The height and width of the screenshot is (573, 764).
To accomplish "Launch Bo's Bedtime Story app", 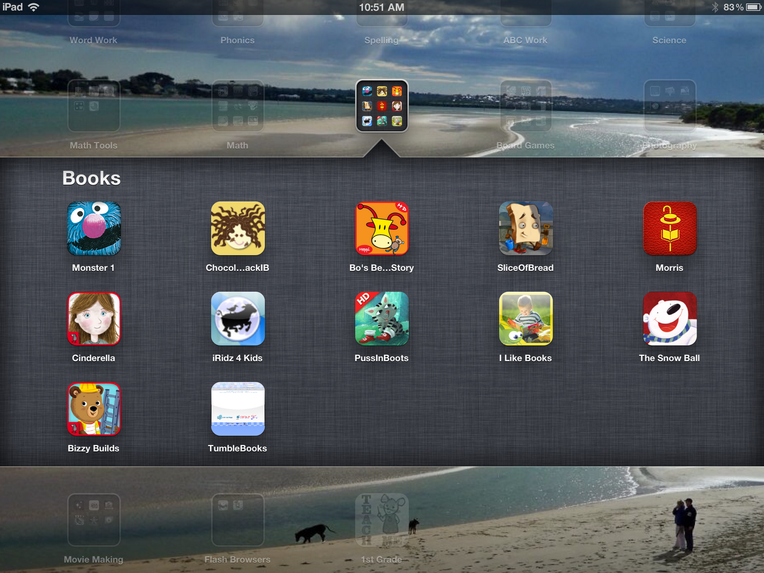I will click(381, 228).
